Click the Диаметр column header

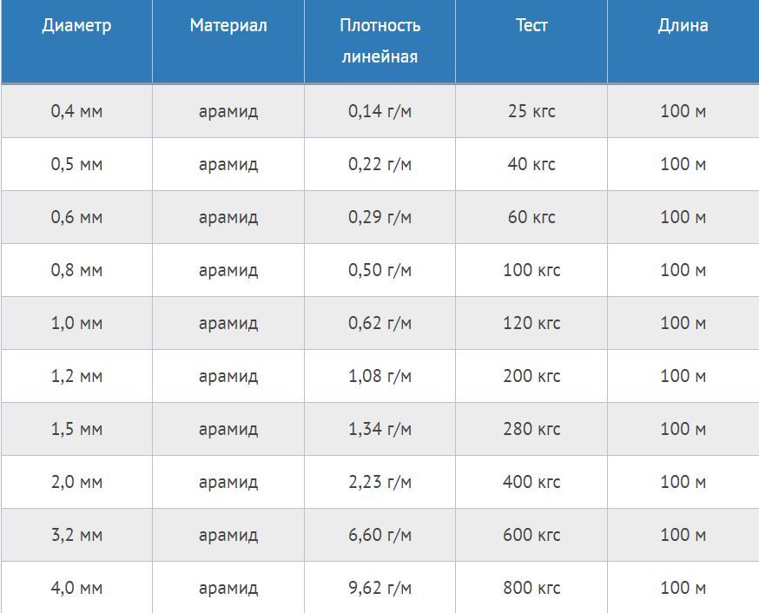(x=76, y=41)
